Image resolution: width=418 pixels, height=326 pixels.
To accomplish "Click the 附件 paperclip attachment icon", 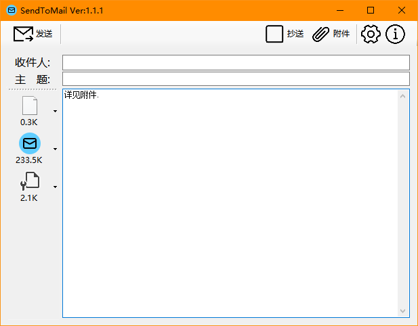I will [x=320, y=34].
